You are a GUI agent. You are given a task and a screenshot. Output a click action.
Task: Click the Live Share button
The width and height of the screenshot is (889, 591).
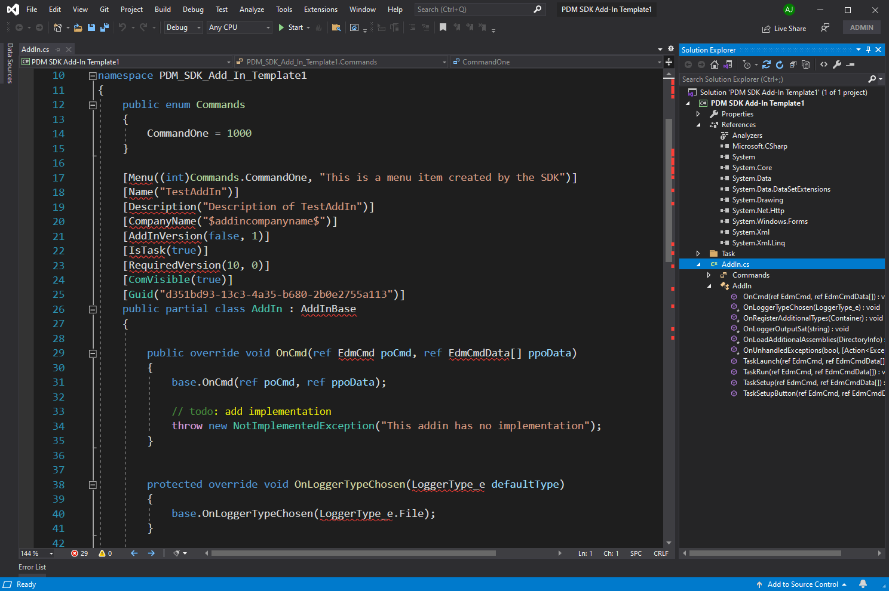784,28
